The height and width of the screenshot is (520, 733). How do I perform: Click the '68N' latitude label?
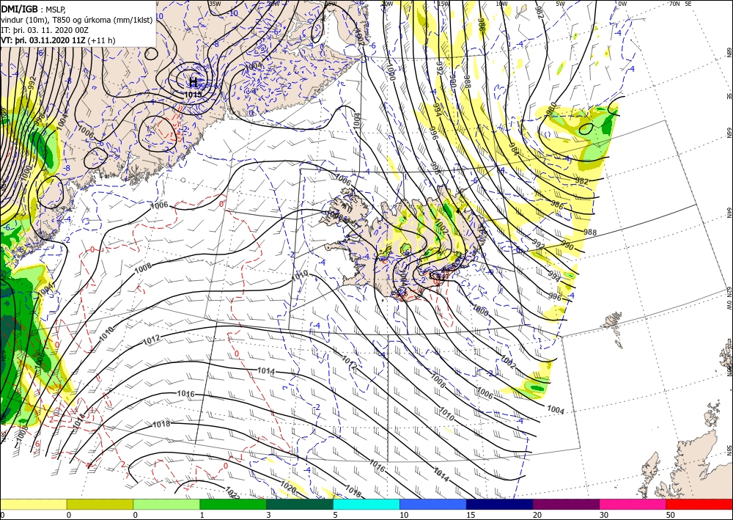[x=729, y=52]
